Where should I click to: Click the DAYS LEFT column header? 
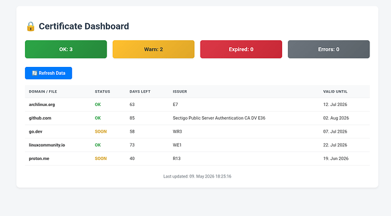coord(140,91)
